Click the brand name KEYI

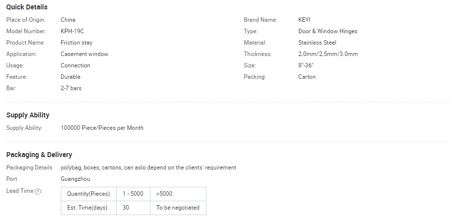tap(305, 20)
